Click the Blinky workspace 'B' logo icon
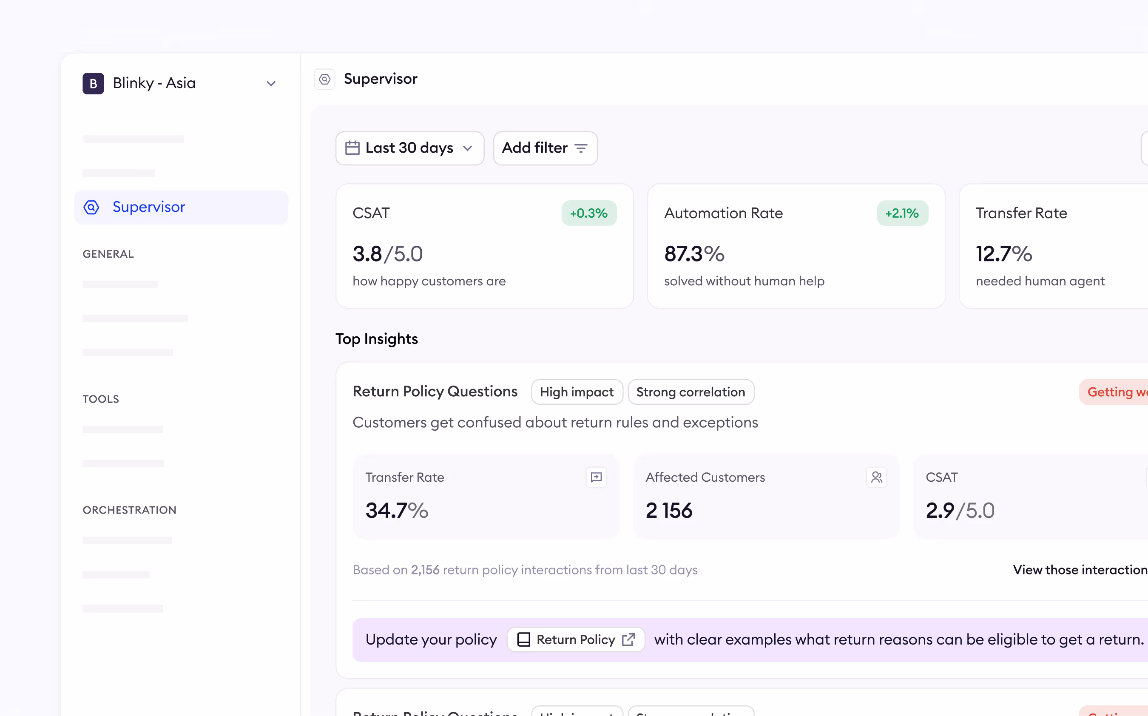 pyautogui.click(x=93, y=83)
